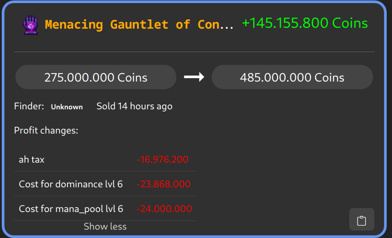Click the Unknown finder name
Viewport: 392px width, 238px height.
[67, 107]
